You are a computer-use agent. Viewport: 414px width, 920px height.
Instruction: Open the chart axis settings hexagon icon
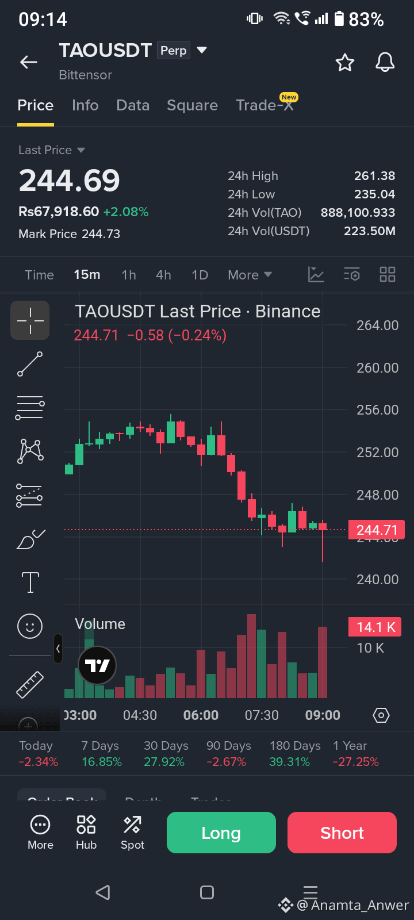click(x=381, y=715)
